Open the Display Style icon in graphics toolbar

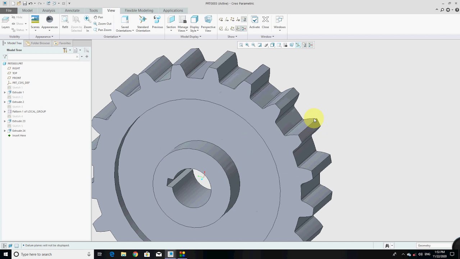[x=272, y=45]
